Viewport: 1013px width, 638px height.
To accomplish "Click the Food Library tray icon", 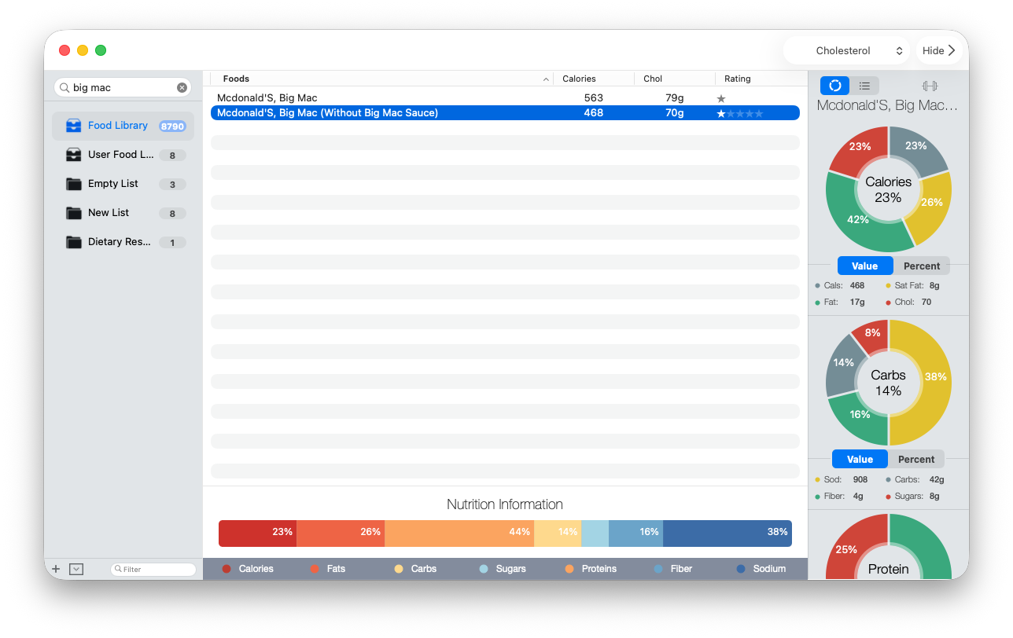I will 74,126.
